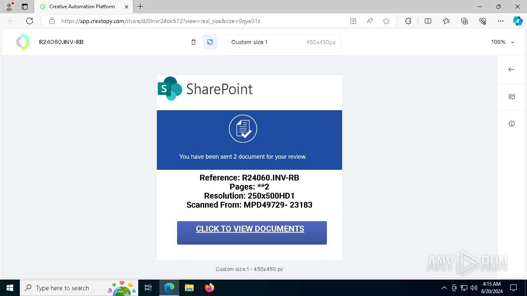527x296 pixels.
Task: Expand the 100% zoom dropdown
Action: pyautogui.click(x=503, y=42)
